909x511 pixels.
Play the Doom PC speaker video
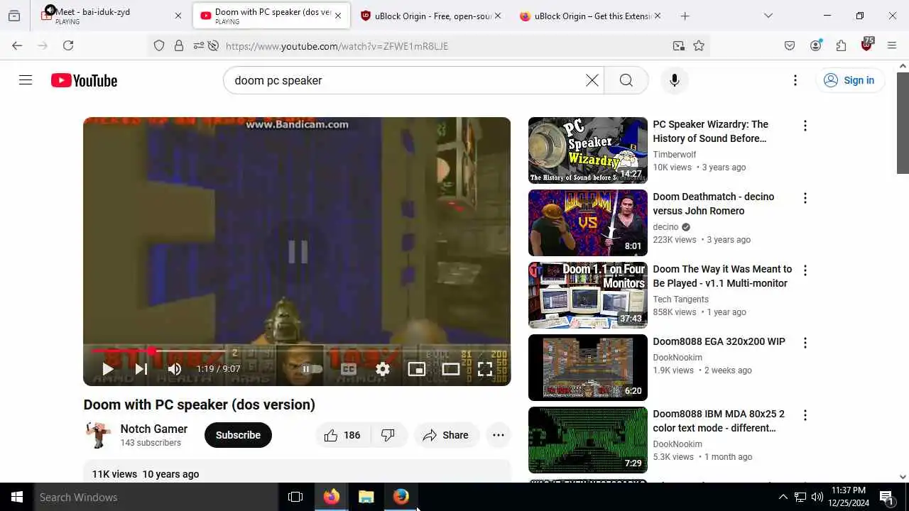pos(108,369)
